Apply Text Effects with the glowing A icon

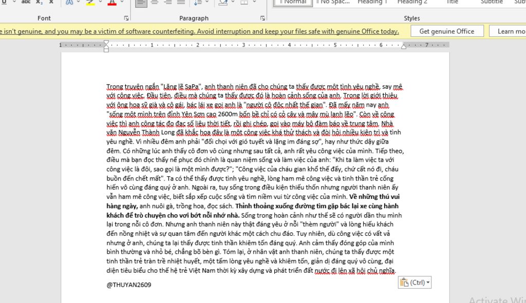pyautogui.click(x=69, y=2)
